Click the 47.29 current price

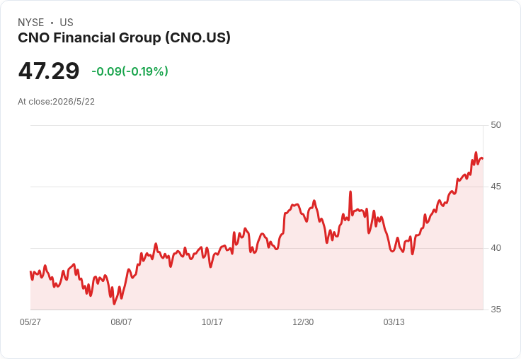coord(49,71)
